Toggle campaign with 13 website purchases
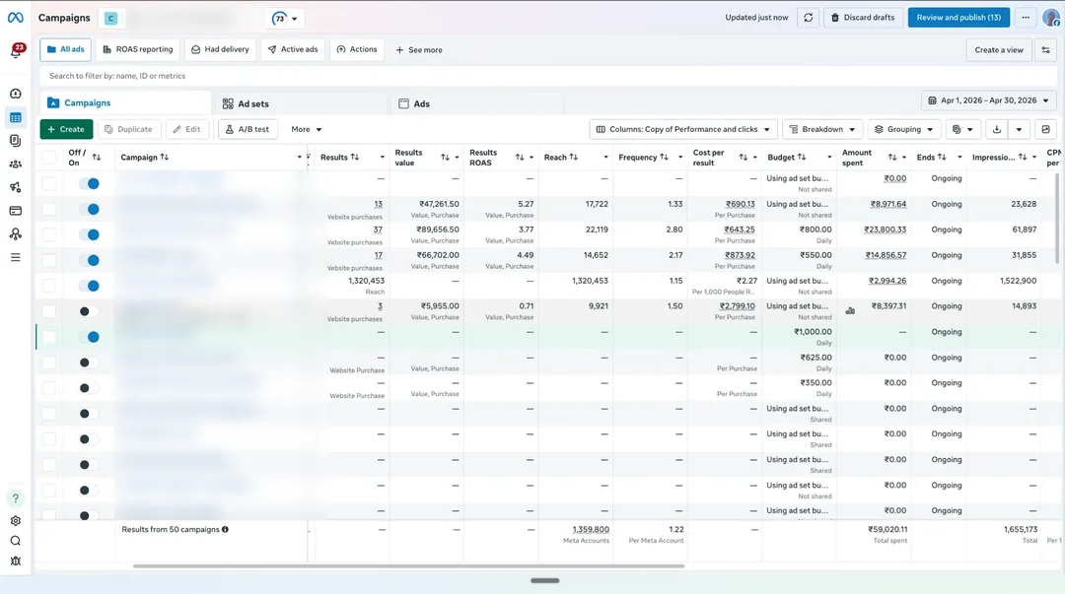Screen dimensions: 1065x594 (89, 209)
